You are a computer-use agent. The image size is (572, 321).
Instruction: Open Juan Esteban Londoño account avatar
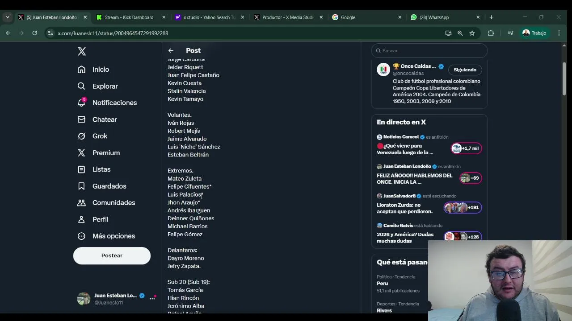pyautogui.click(x=84, y=299)
